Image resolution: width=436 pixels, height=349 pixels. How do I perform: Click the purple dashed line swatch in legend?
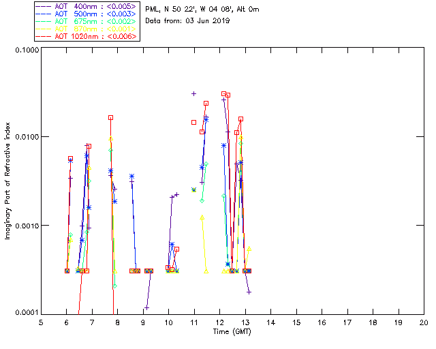[x=44, y=6]
